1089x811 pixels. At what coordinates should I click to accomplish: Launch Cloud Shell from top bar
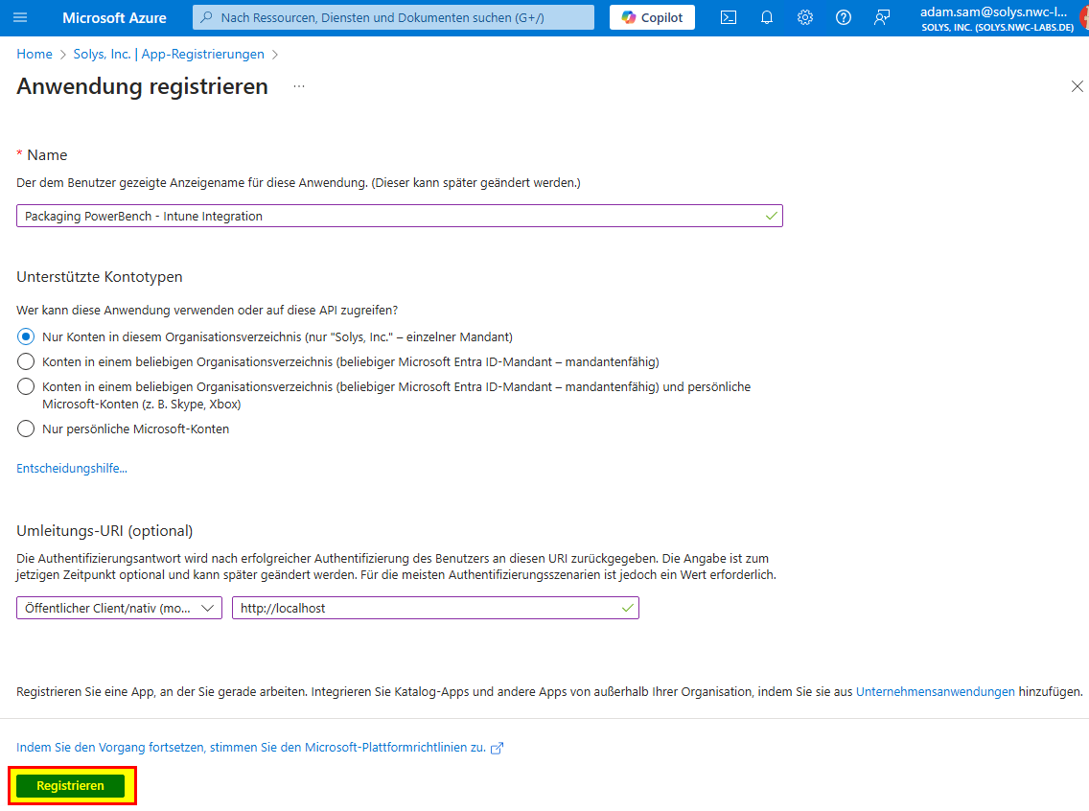point(729,17)
